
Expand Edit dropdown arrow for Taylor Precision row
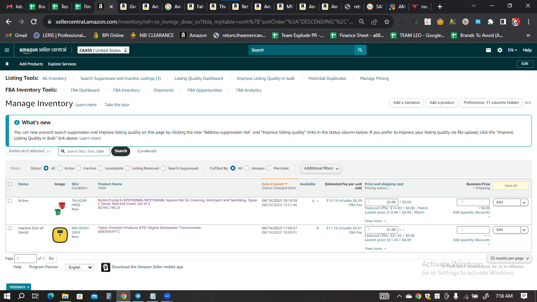pyautogui.click(x=524, y=230)
